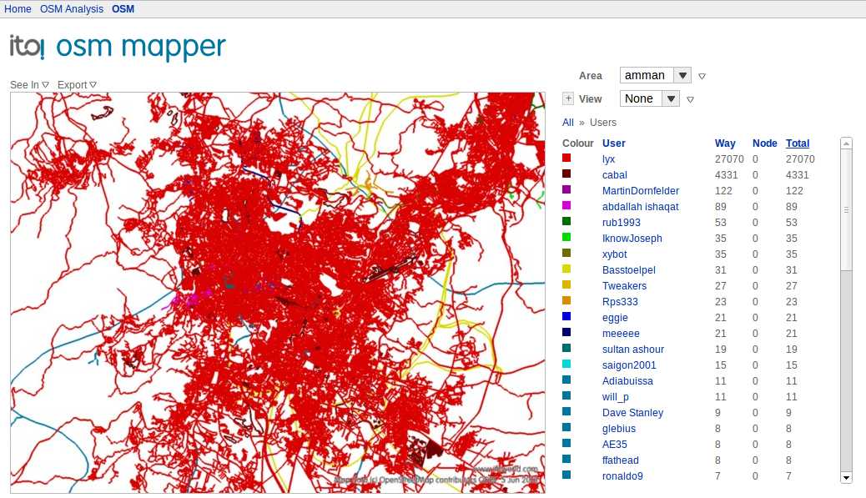Go to the Home page
This screenshot has width=866, height=498.
(18, 9)
